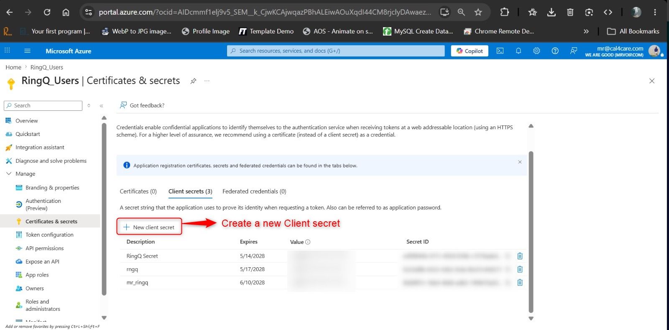Open the browser extensions puzzle icon
This screenshot has height=330, width=669.
(504, 12)
